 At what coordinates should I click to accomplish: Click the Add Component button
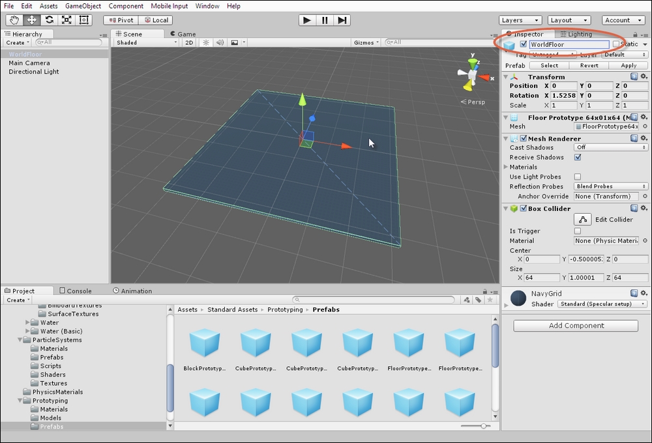tap(576, 326)
